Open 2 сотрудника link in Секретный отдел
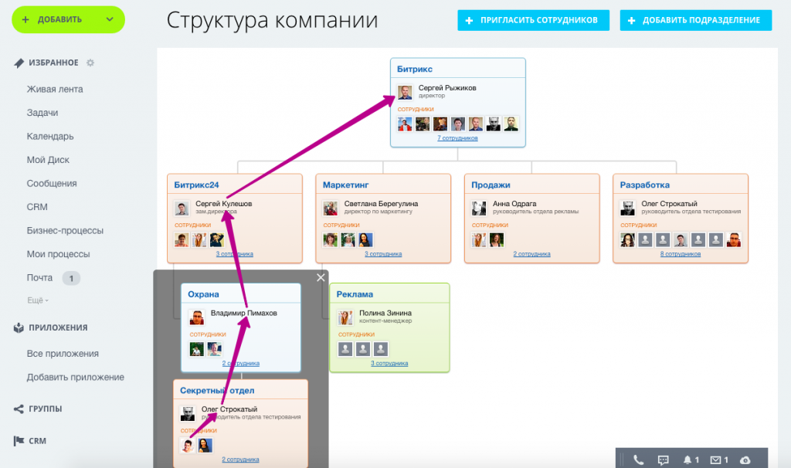This screenshot has width=791, height=468. tap(241, 460)
